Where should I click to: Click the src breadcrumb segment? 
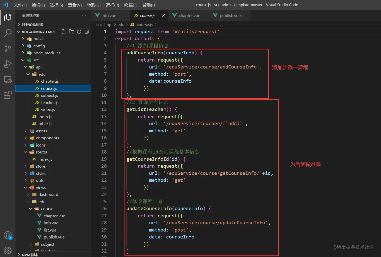point(99,24)
